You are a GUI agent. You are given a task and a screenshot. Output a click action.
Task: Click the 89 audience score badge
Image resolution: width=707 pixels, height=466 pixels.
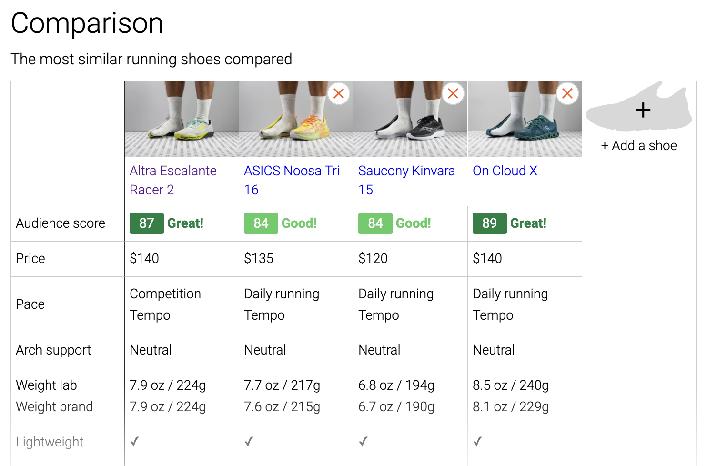[490, 223]
